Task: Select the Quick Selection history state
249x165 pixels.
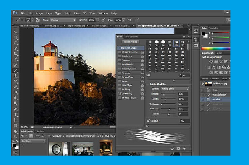Action: [x=219, y=95]
